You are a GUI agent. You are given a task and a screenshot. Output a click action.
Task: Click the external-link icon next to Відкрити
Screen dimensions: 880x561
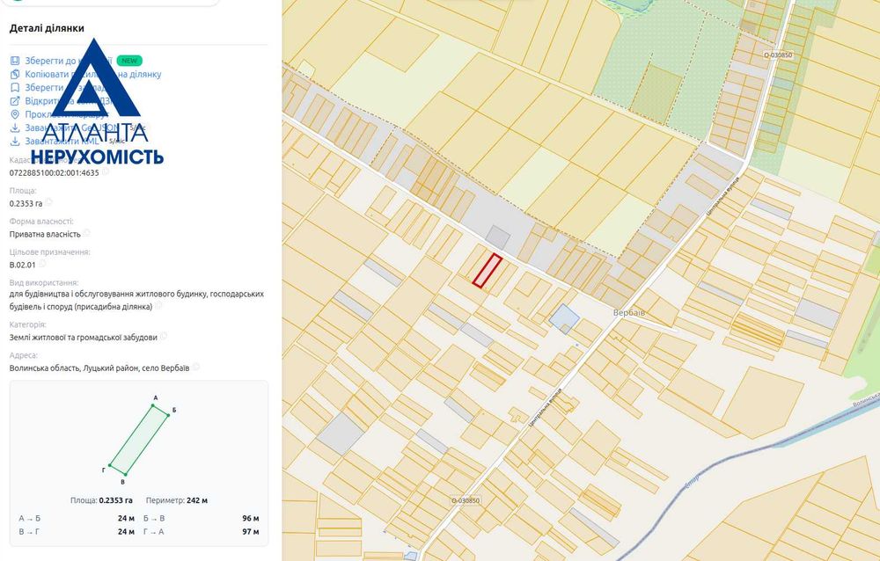tap(15, 101)
